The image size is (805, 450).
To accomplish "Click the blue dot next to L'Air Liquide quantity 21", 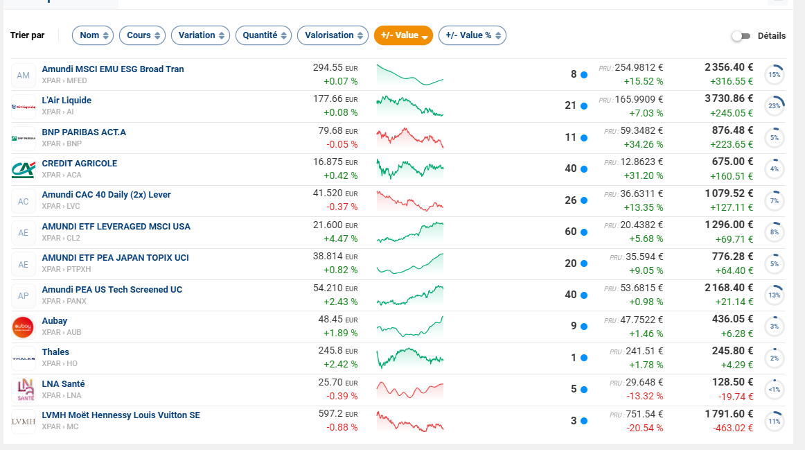I will click(x=584, y=106).
